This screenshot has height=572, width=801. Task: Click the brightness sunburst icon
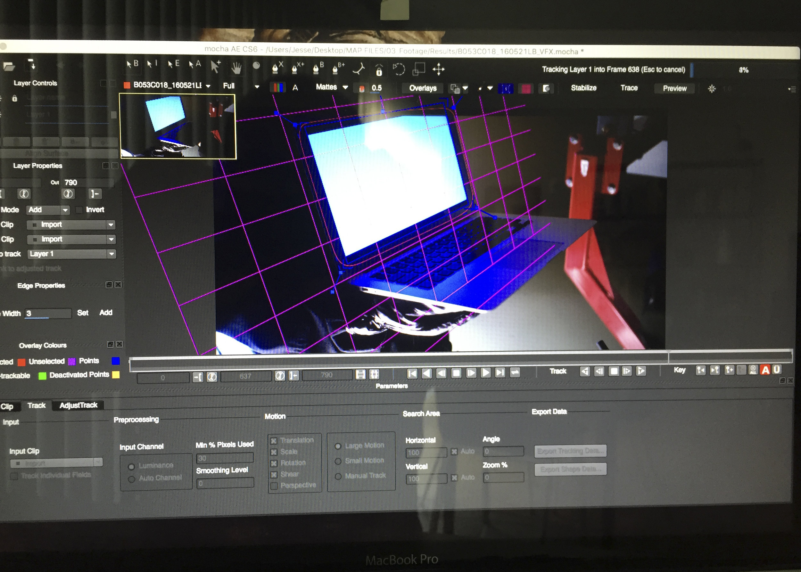pos(712,89)
